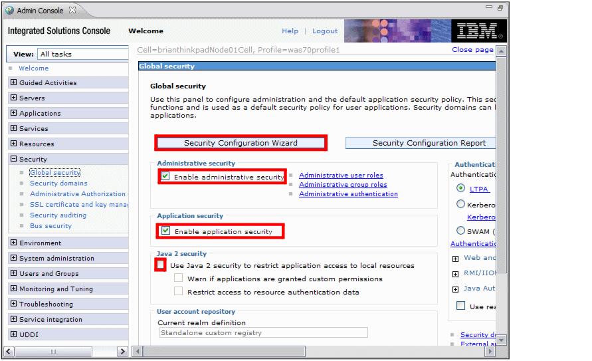Open Security auditing navigation item
This screenshot has width=592, height=361.
[x=58, y=215]
